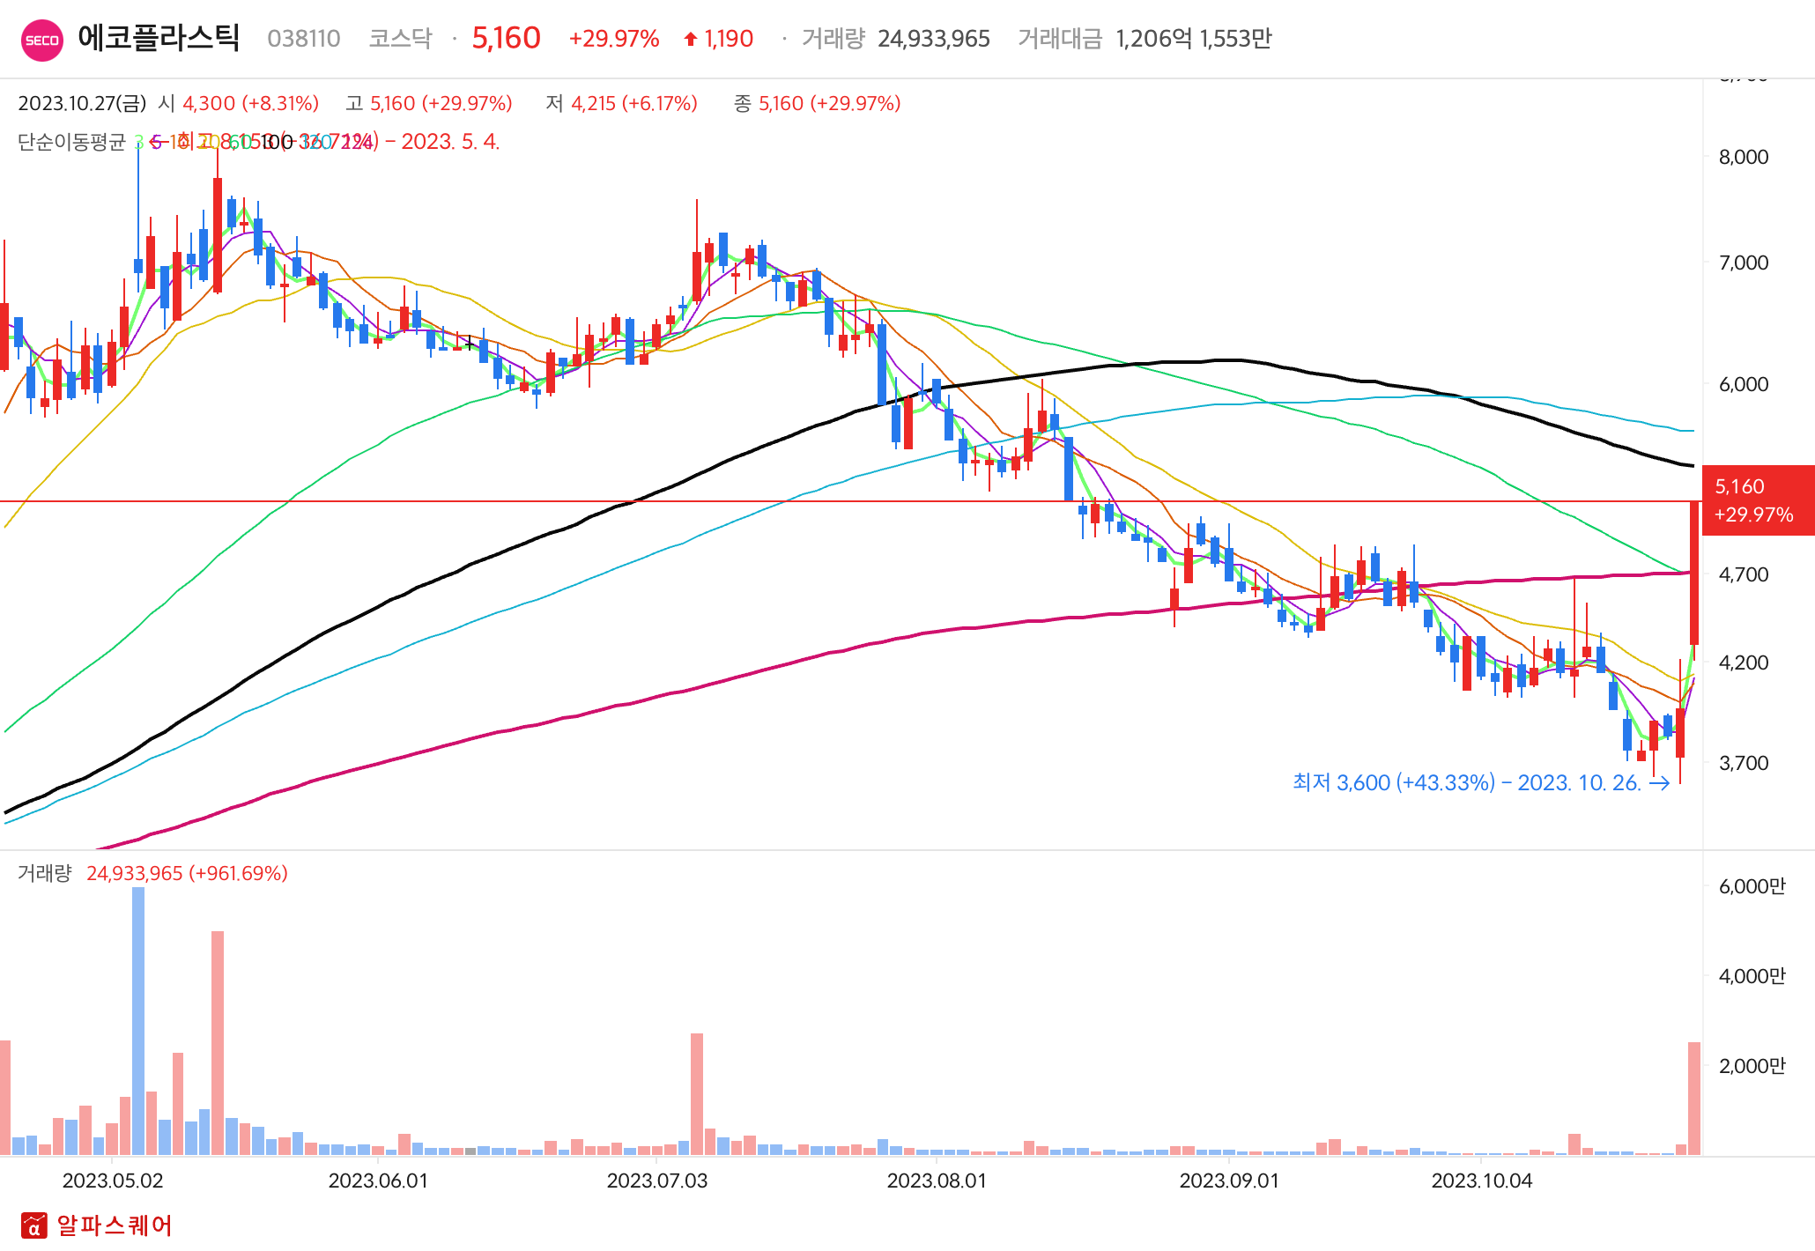The image size is (1815, 1251).
Task: Click the tallest blue volume bar
Action: [138, 1022]
